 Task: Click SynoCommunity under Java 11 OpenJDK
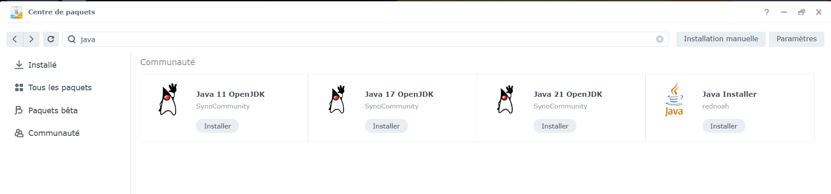(x=223, y=106)
